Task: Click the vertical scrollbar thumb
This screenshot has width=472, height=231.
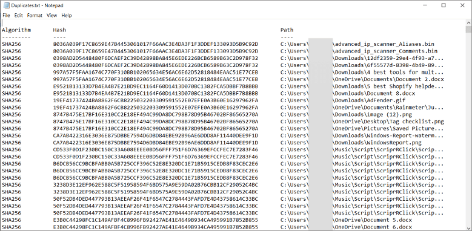Action: [x=468, y=29]
